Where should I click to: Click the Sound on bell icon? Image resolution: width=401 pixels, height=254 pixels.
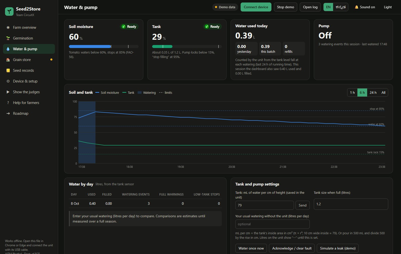(x=356, y=7)
